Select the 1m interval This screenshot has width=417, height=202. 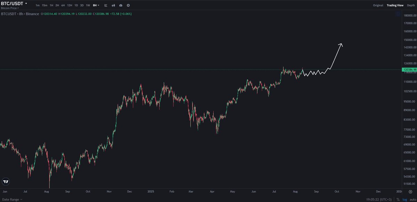[38, 5]
